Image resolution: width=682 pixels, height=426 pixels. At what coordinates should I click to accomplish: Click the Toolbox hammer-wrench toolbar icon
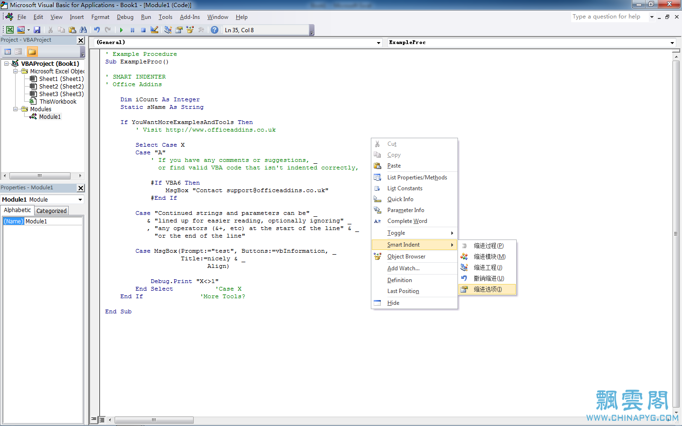coord(201,30)
